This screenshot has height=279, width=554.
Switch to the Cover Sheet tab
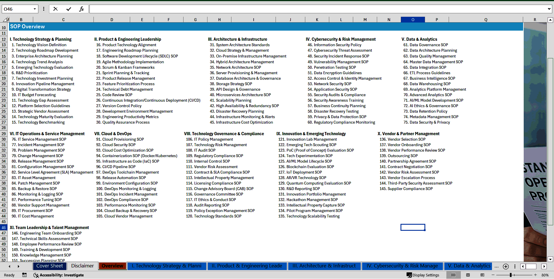pos(50,266)
